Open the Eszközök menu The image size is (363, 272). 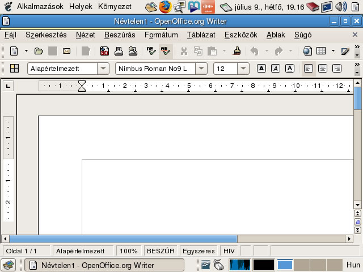coord(240,35)
